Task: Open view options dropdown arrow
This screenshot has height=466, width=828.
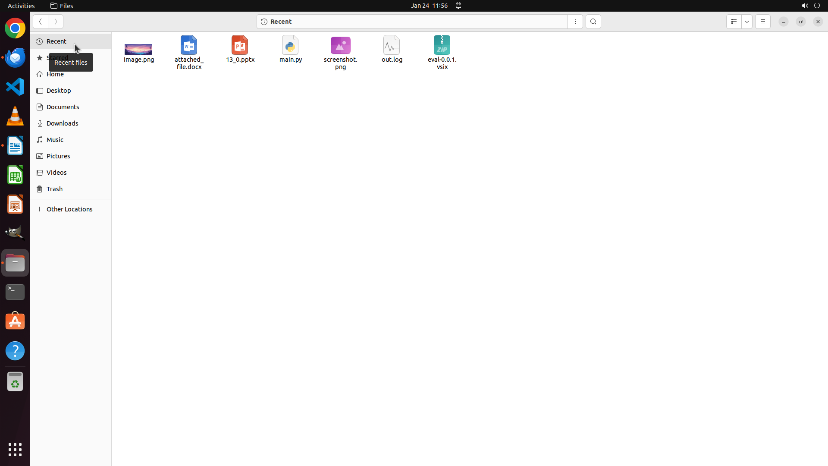Action: point(747,22)
